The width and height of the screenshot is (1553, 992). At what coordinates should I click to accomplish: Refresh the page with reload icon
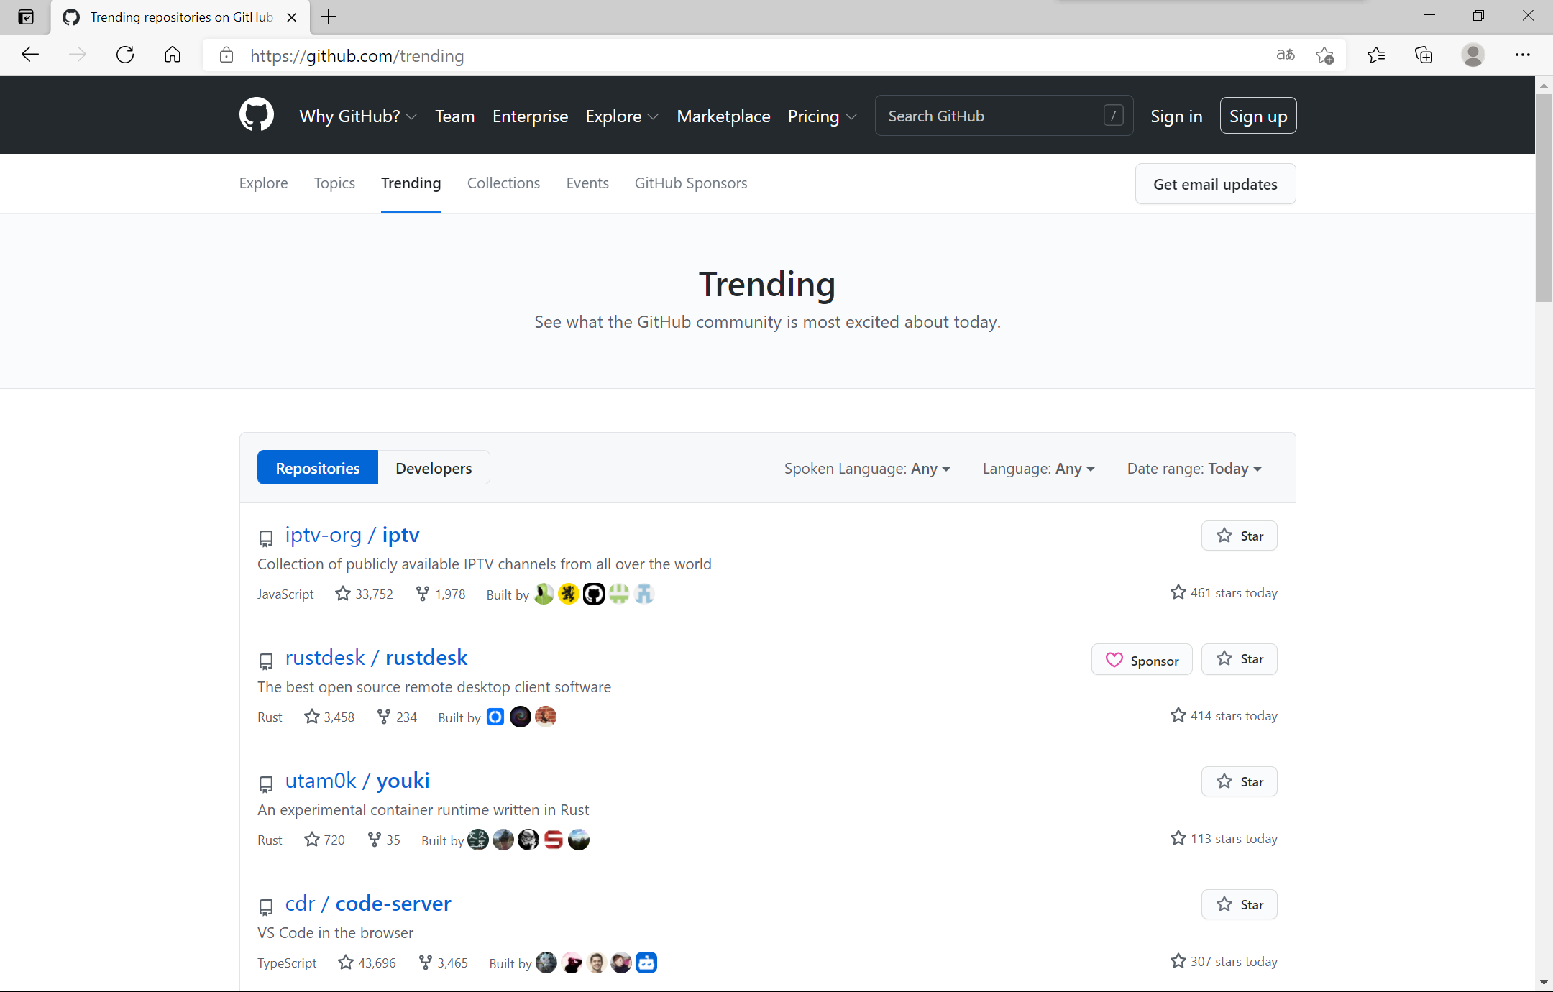click(125, 55)
